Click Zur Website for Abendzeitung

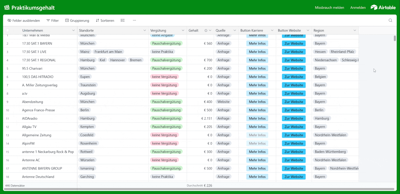[x=294, y=102]
